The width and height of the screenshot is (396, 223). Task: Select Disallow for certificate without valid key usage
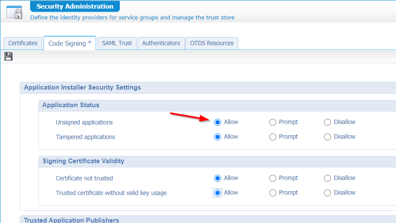(327, 193)
